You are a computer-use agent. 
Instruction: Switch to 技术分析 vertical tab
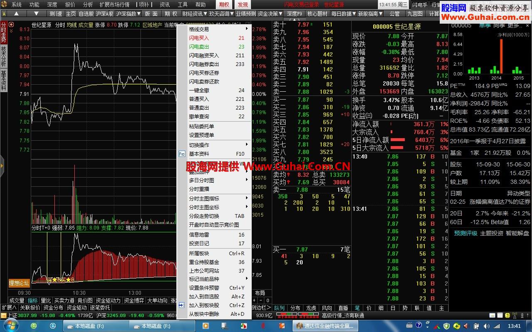coord(3,56)
